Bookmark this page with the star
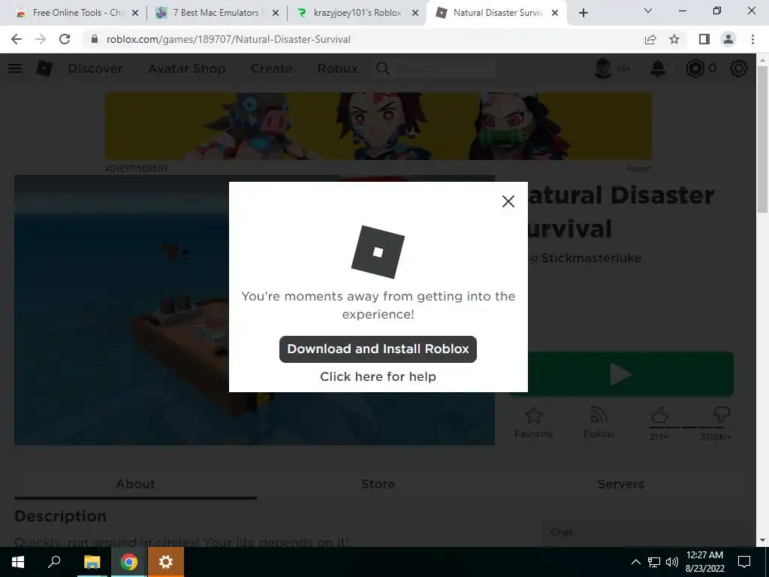769x577 pixels. coord(674,39)
